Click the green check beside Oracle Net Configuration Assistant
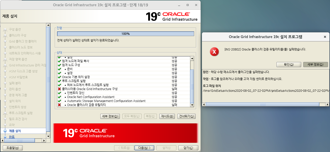Viewport: 330px width, 152px height. tap(59, 97)
